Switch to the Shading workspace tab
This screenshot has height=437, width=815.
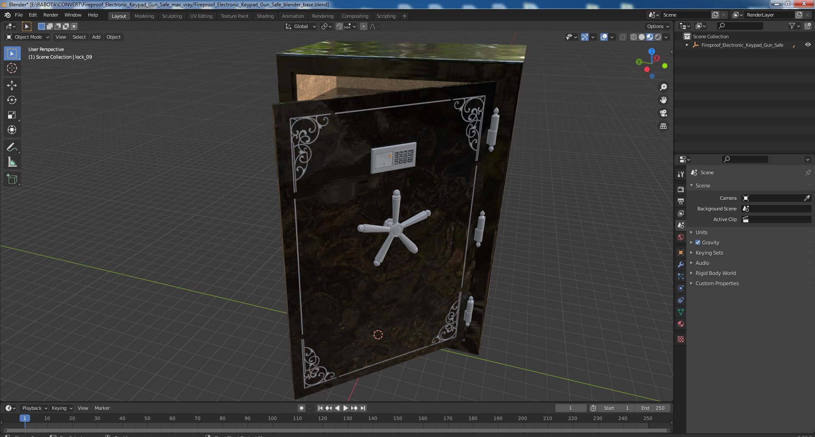pos(265,16)
